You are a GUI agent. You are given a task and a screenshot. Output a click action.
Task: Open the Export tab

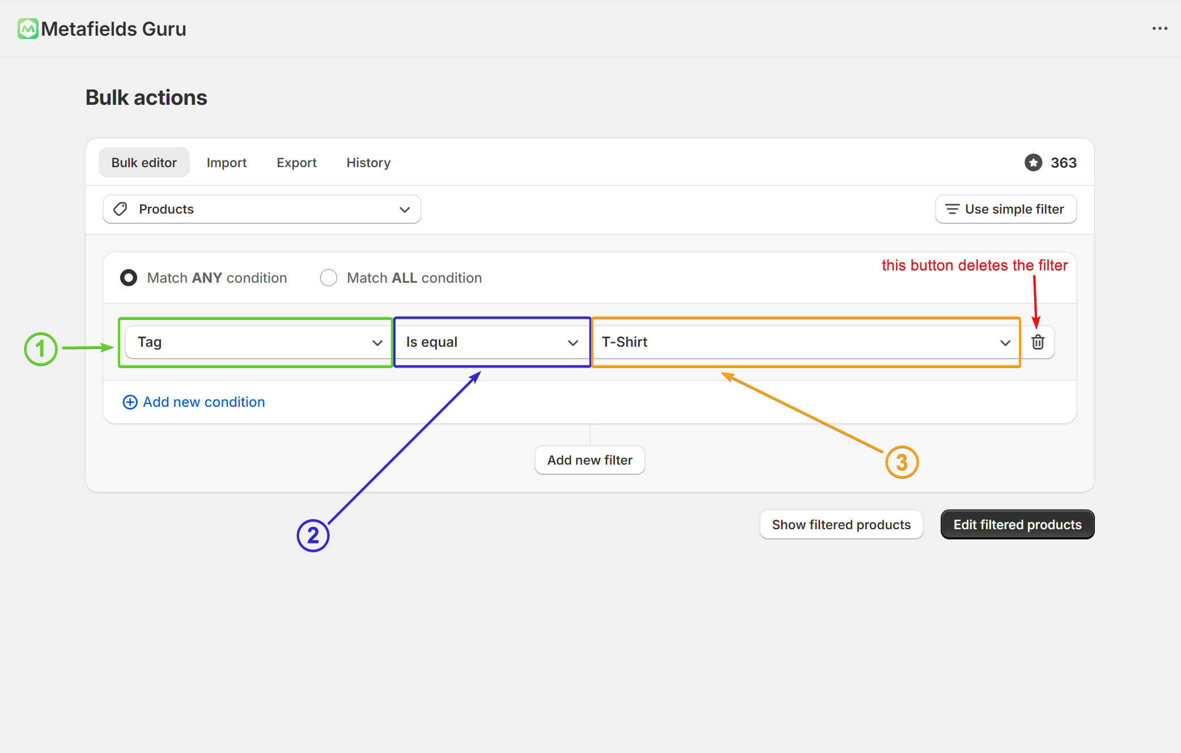296,163
